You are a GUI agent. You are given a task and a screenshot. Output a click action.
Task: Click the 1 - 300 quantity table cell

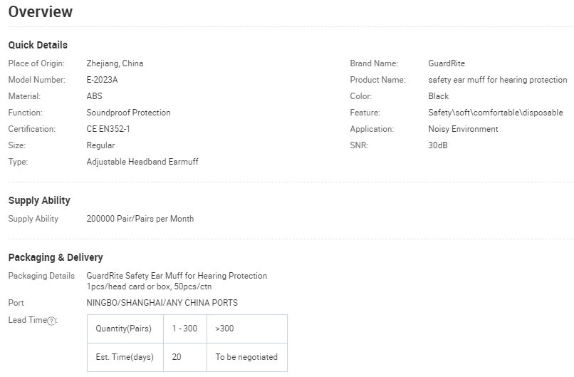[184, 329]
